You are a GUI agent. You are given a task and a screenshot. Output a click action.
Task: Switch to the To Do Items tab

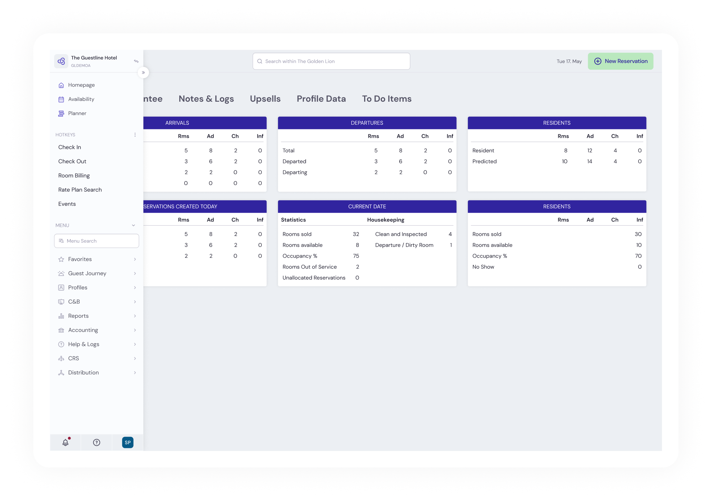coord(387,99)
